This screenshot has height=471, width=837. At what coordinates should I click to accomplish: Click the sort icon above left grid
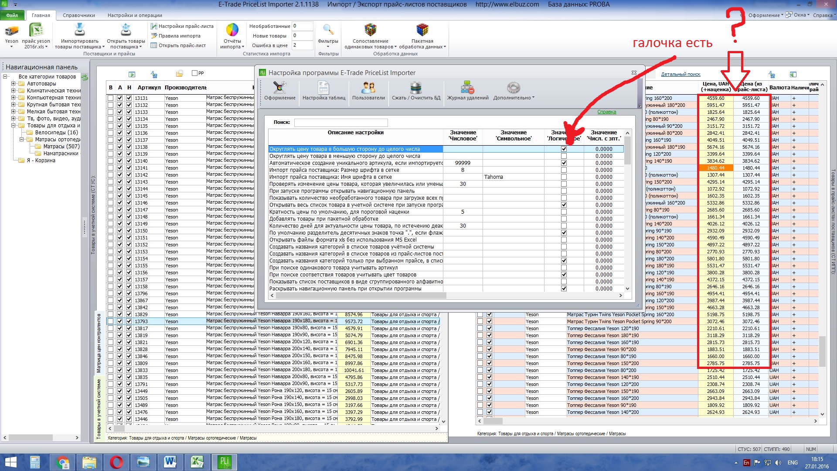coord(154,74)
